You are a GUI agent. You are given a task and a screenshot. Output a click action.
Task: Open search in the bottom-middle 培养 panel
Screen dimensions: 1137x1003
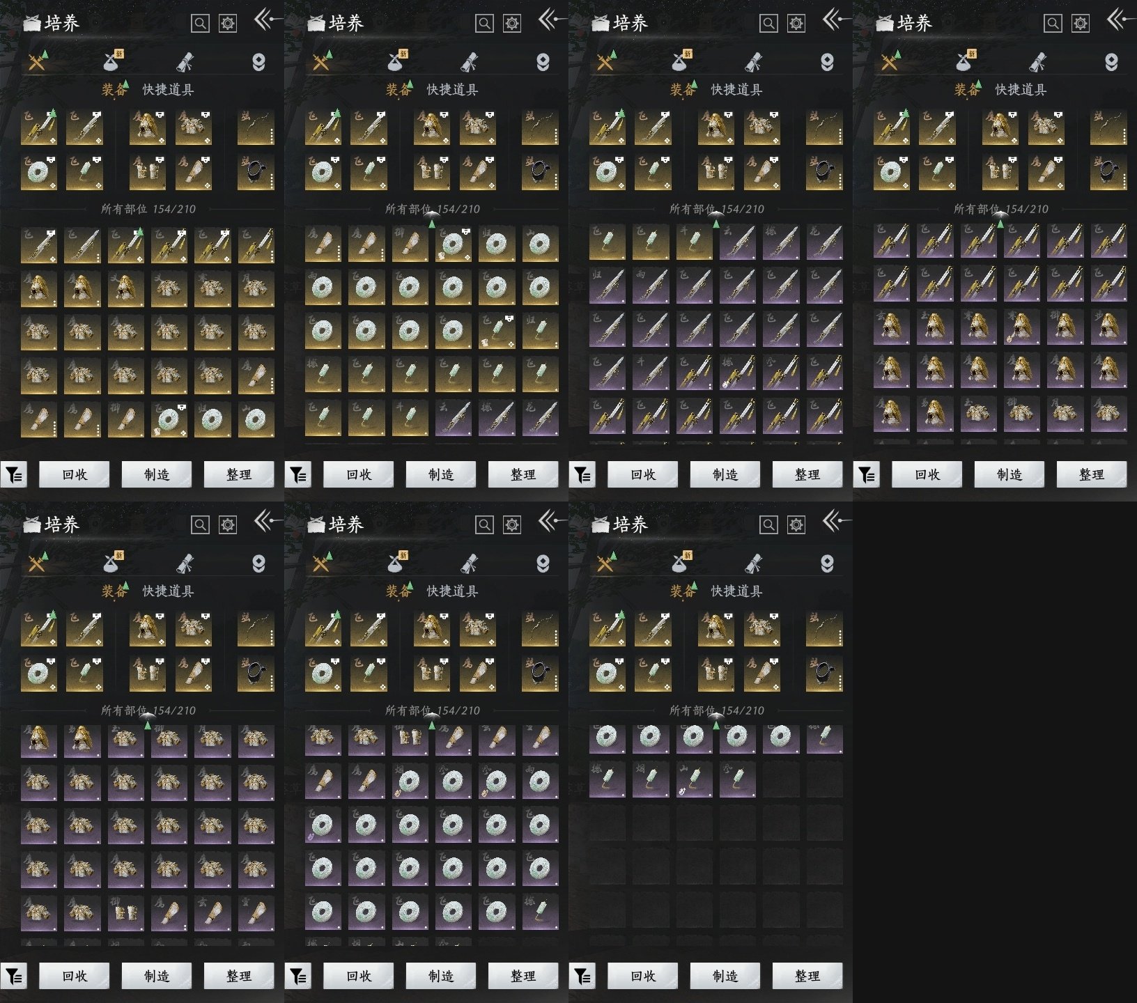tap(484, 525)
